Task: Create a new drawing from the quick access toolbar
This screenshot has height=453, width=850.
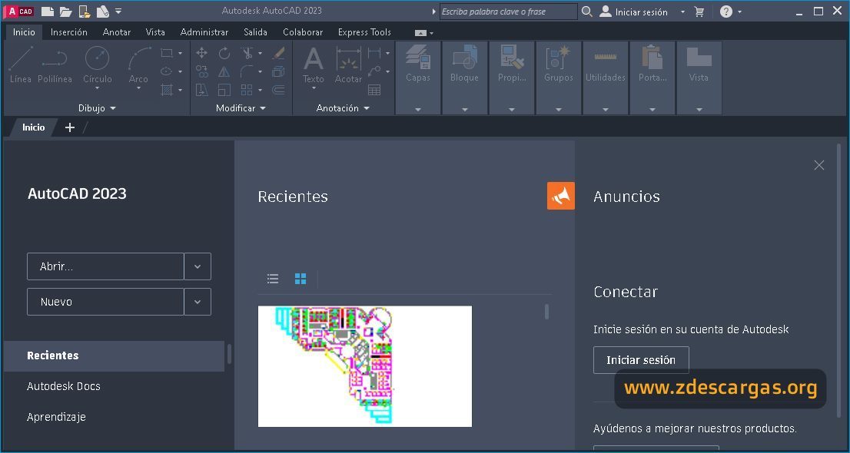Action: click(48, 12)
